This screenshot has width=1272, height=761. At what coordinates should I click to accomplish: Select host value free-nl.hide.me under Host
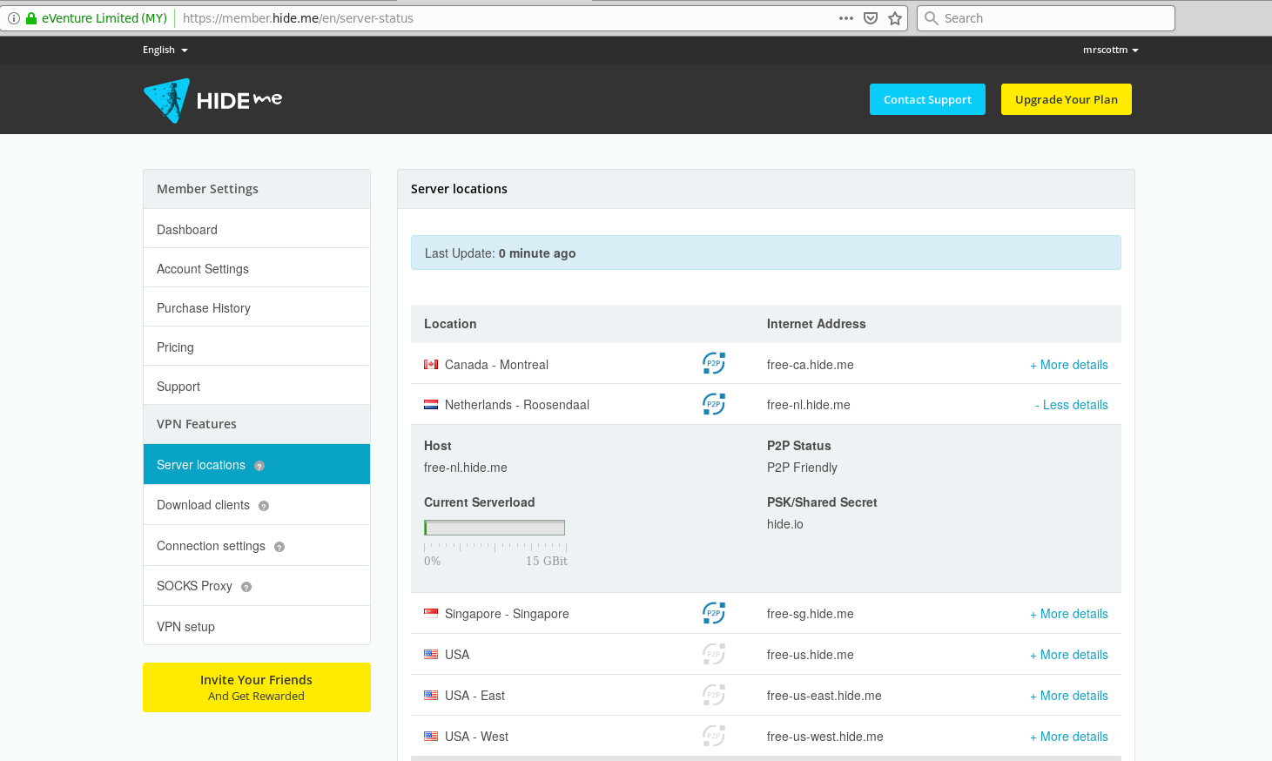[465, 468]
